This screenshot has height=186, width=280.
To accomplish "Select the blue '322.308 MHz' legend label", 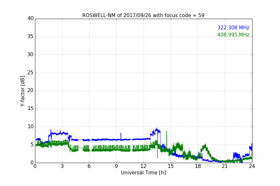I will click(233, 27).
